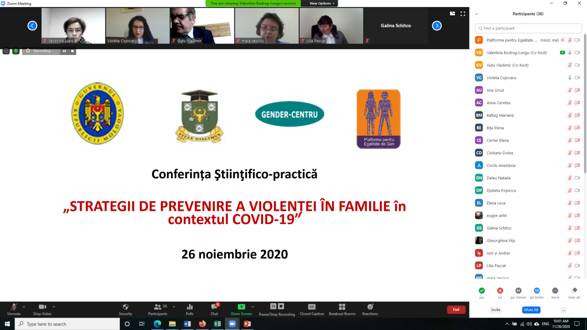Click the Windows search box

pos(67,324)
